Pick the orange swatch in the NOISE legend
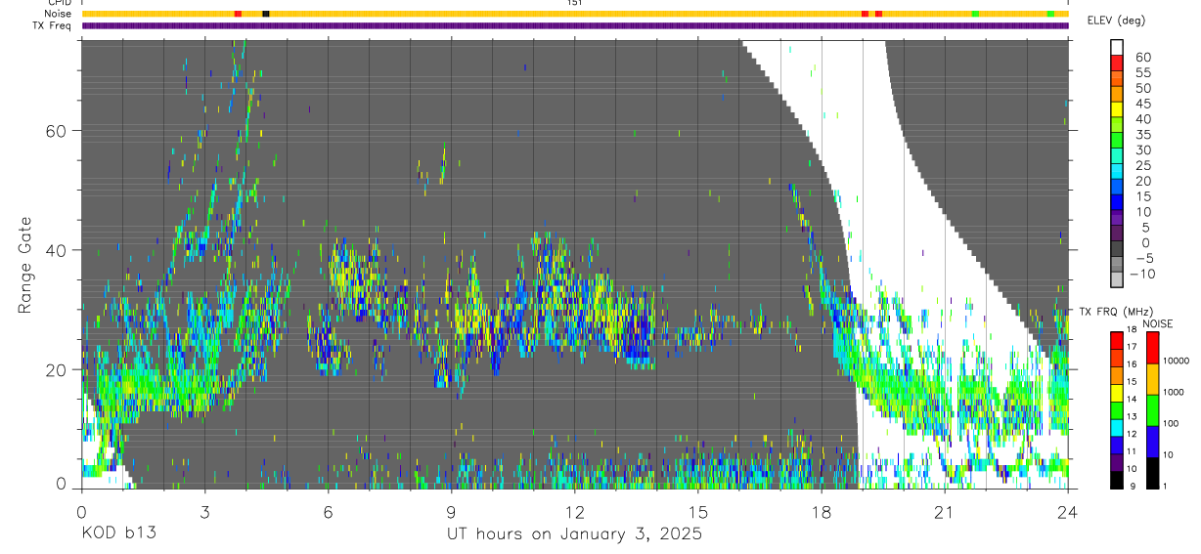 pyautogui.click(x=1152, y=379)
